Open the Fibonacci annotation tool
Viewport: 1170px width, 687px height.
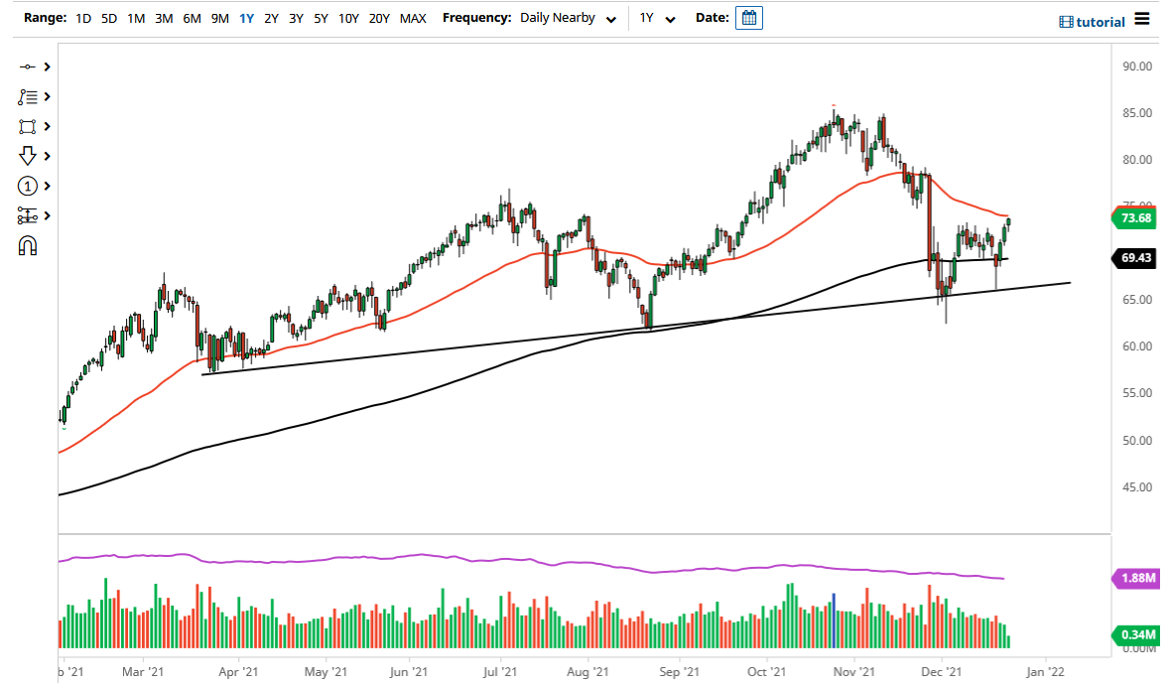coord(29,96)
